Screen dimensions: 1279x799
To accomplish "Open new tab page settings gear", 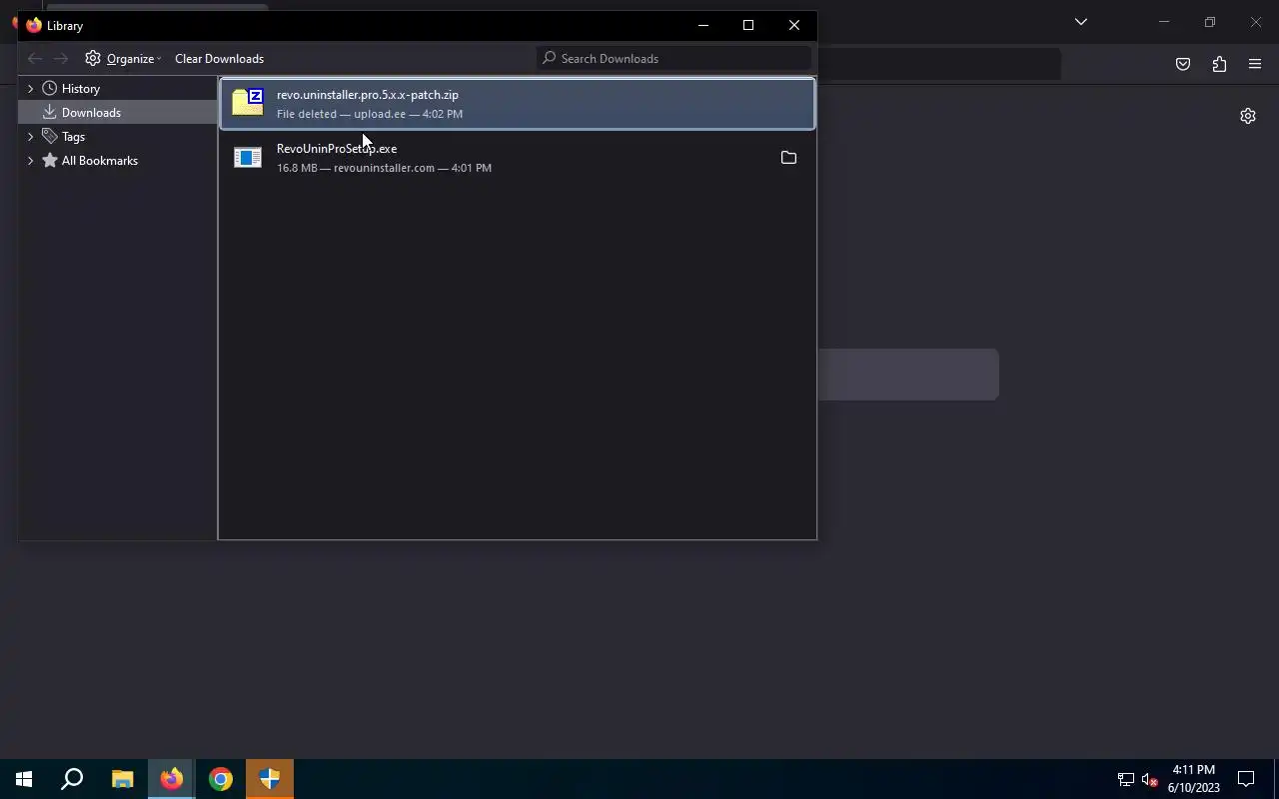I will point(1248,116).
